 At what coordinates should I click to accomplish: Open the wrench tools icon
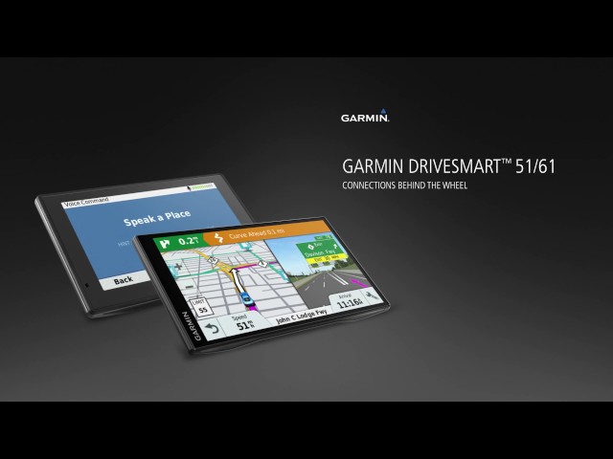[x=372, y=295]
